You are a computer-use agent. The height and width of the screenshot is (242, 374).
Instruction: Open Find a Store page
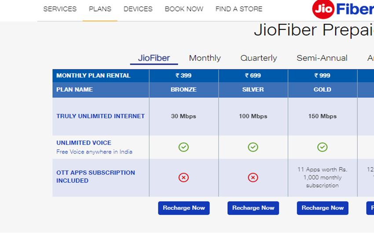[x=239, y=9]
